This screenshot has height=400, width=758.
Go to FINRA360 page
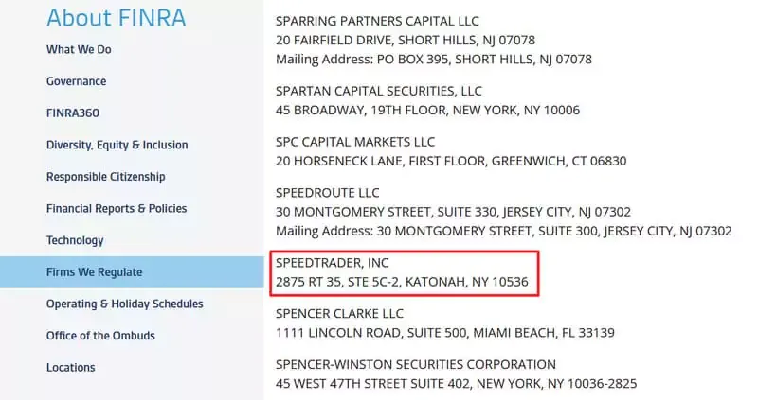click(73, 113)
